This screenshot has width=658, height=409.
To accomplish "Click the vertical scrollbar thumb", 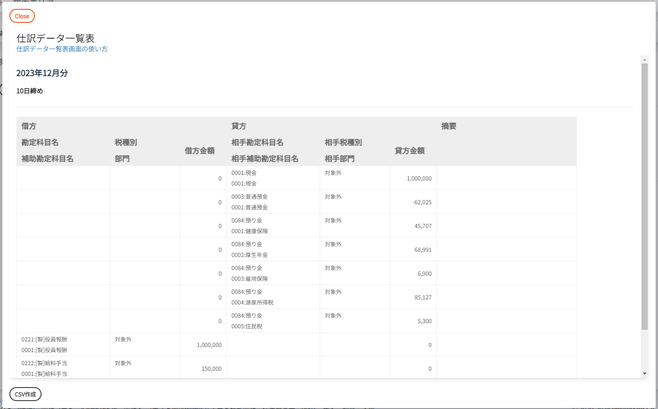I will point(644,196).
